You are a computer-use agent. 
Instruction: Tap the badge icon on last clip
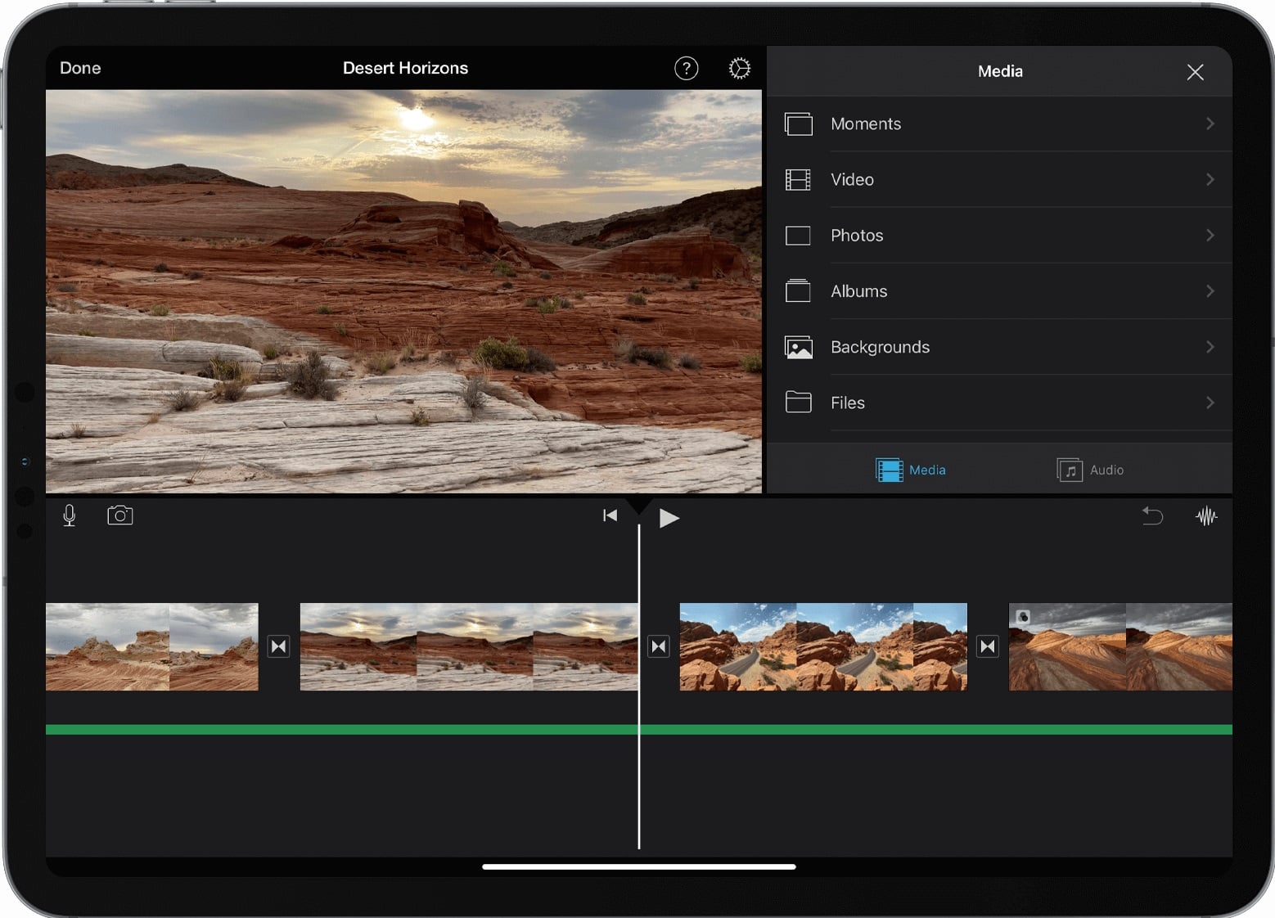click(1023, 617)
